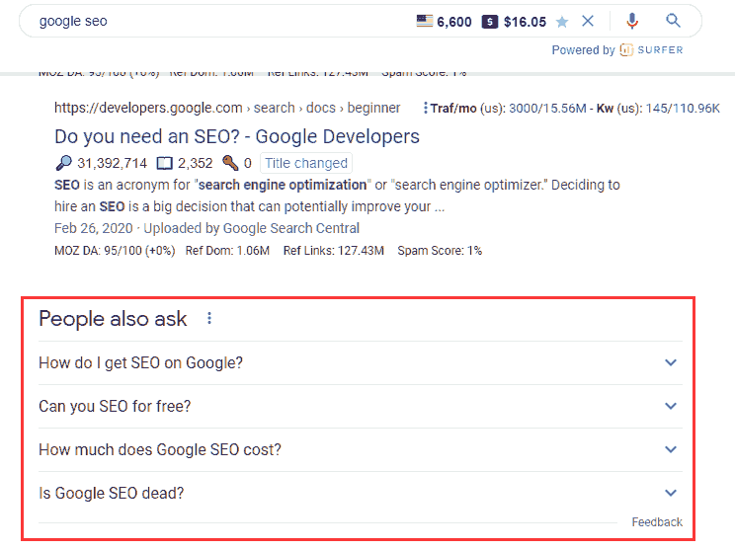
Task: Expand 'Is Google SEO dead?' question
Action: [360, 493]
